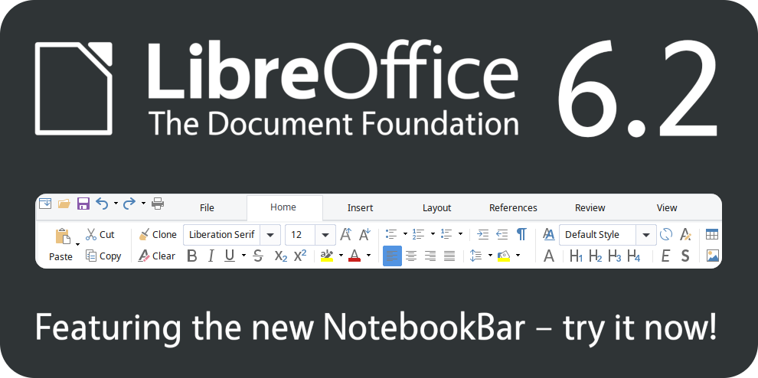Open the Liberation Serif font name dropdown

click(270, 235)
